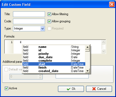Select created_date field in autocomplete list
The width and height of the screenshot is (116, 97).
[54, 71]
